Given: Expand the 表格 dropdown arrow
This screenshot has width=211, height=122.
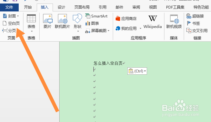Looking at the screenshot, I should pos(32,31).
